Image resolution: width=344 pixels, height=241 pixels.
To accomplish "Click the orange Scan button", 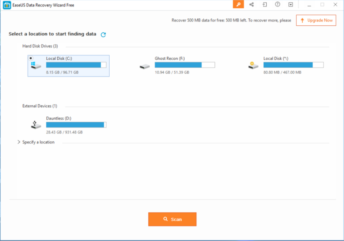I will pos(172,219).
